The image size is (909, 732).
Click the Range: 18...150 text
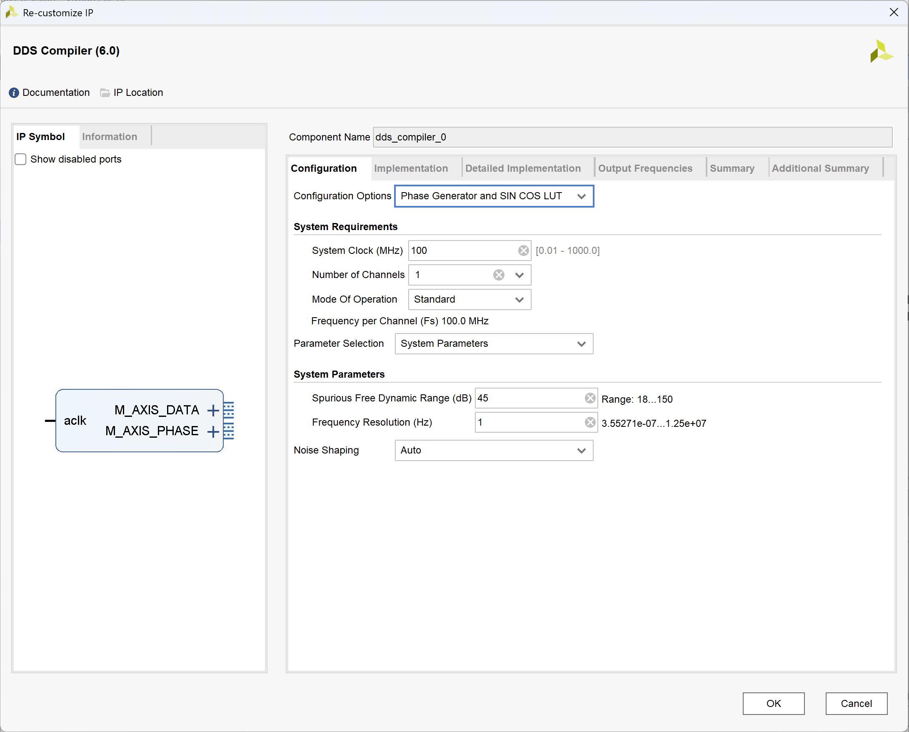[x=637, y=399]
